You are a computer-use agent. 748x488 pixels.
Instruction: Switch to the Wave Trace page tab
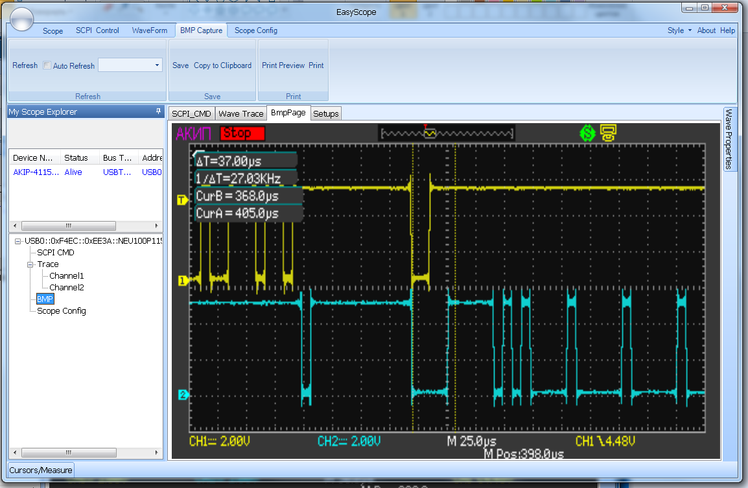(x=241, y=113)
